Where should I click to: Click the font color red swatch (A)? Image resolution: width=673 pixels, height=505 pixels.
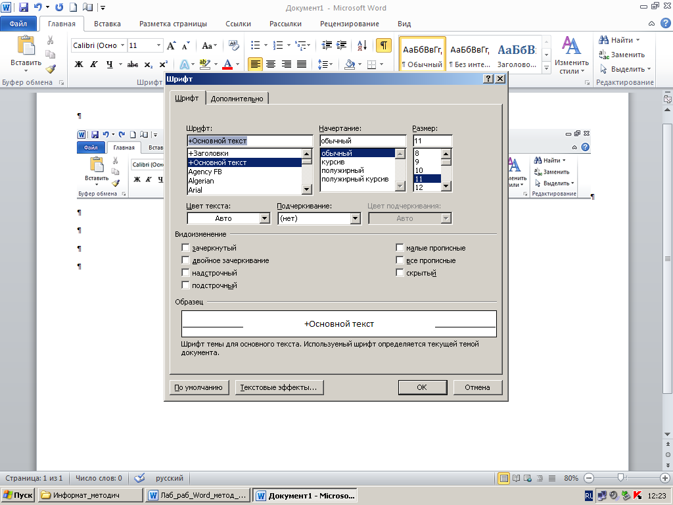(227, 64)
